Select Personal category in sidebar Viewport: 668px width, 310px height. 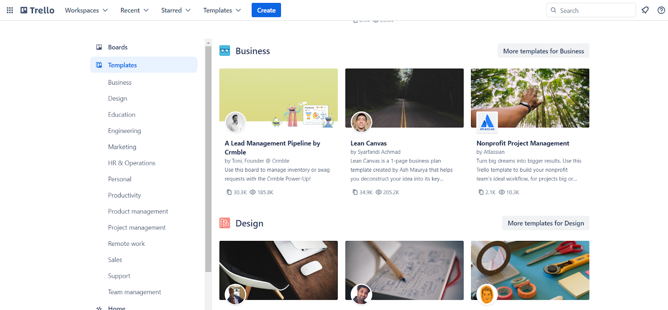119,179
